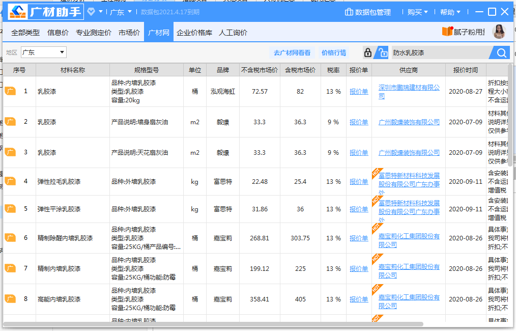Open the 报价单 link in row 2

359,122
